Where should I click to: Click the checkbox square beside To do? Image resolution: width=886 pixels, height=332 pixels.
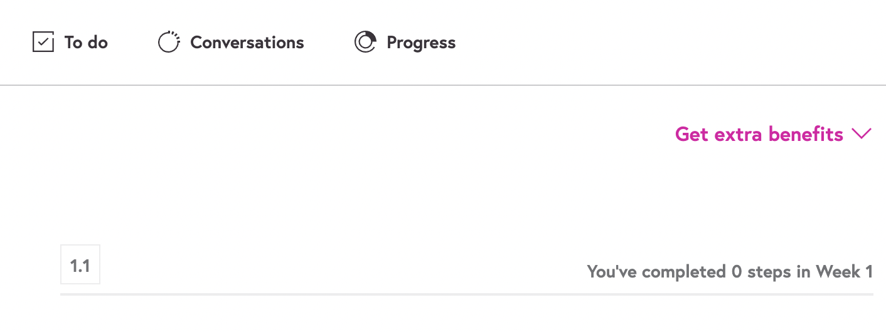43,43
